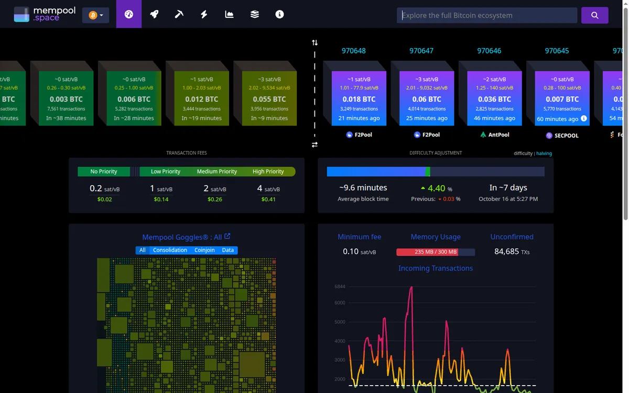Image resolution: width=629 pixels, height=393 pixels.
Task: Open the mined block with 0.06 BTC
Action: pos(427,98)
